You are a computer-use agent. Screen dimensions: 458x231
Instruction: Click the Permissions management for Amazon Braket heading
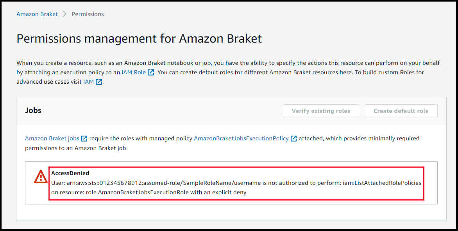coord(139,38)
